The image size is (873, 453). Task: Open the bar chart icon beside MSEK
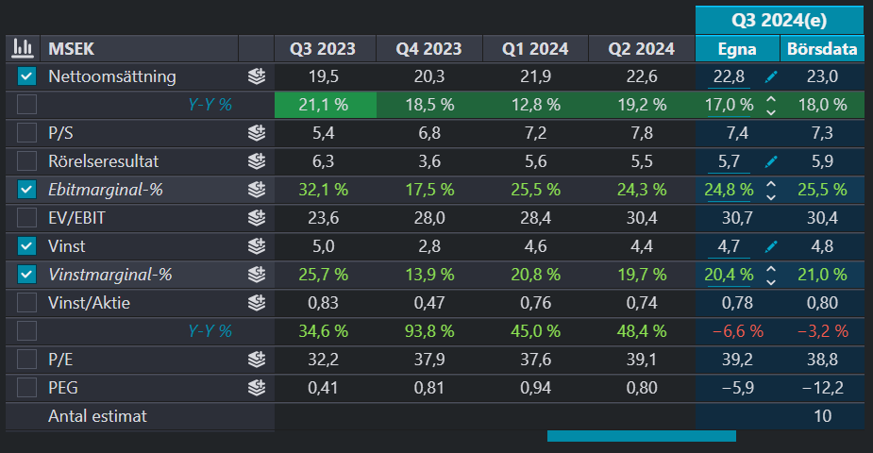(x=23, y=48)
